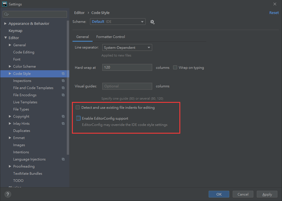282x201 pixels.
Task: Open the Line separator dropdown
Action: coord(127,48)
